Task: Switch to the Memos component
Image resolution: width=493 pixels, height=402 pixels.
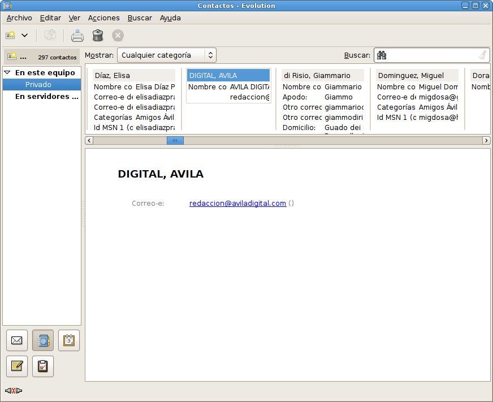Action: 17,366
